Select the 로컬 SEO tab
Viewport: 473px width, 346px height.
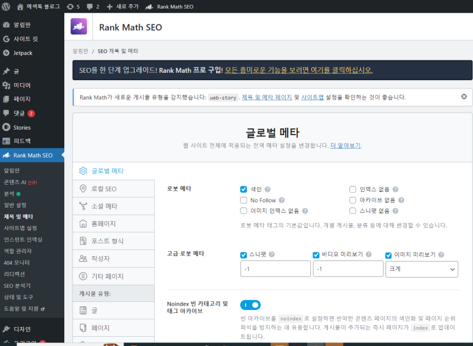[x=113, y=189]
